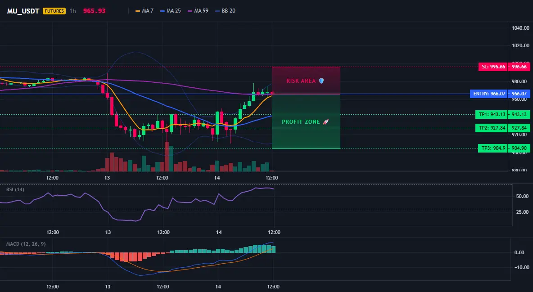533x292 pixels.
Task: Click the green TP3: 904.9 tag
Action: tap(504, 148)
